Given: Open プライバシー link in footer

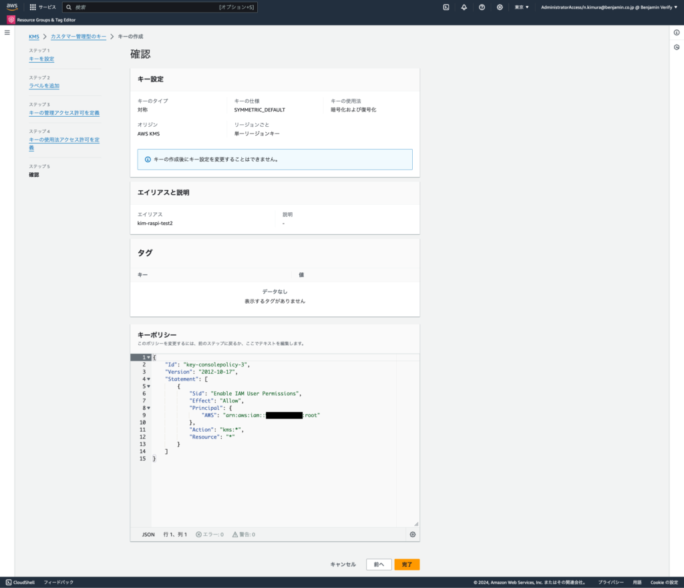Looking at the screenshot, I should pos(611,583).
